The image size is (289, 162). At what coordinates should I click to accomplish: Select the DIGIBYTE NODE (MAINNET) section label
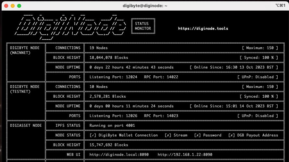pyautogui.click(x=24, y=50)
